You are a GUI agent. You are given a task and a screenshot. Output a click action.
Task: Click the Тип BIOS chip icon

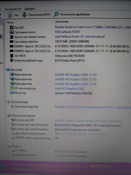(x=11, y=56)
